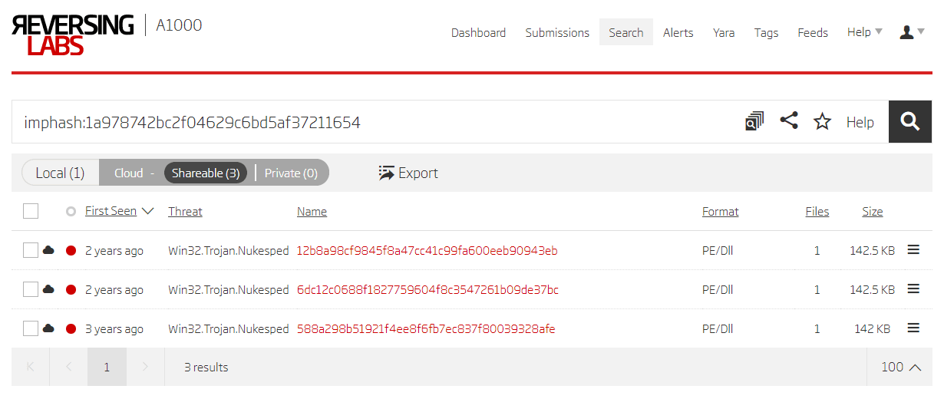Sort results by First Seen column
Viewport: 944px width, 399px height.
[111, 211]
